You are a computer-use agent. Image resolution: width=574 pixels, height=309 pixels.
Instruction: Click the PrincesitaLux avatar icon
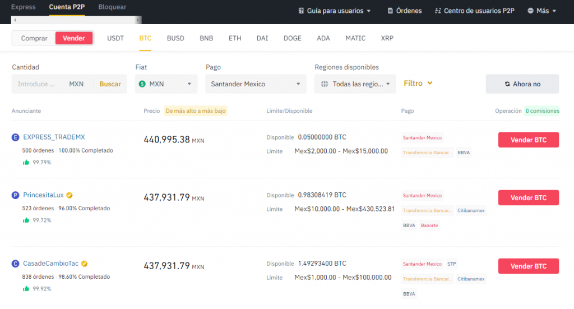pyautogui.click(x=16, y=195)
